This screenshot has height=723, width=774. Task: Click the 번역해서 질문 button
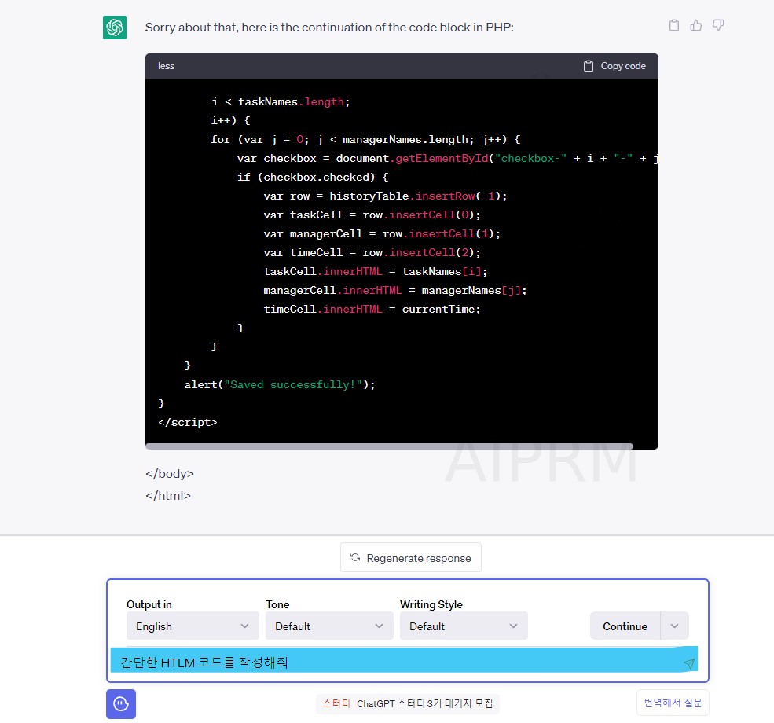click(x=673, y=703)
